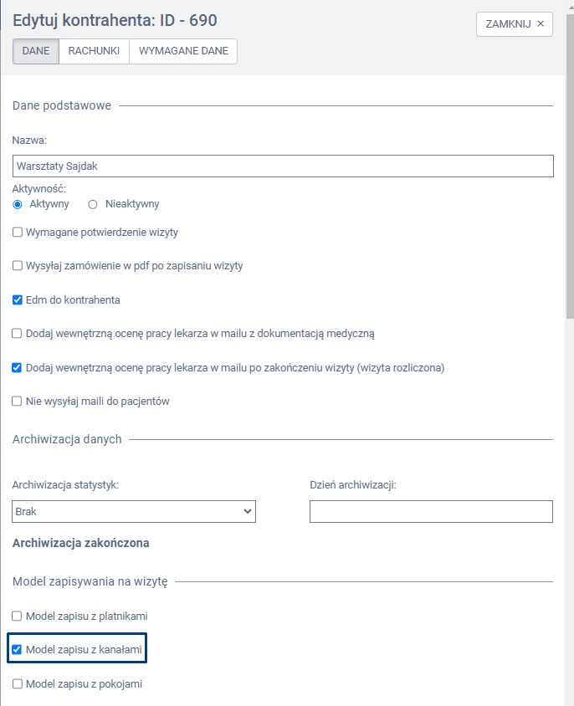Uncheck doctor rating after visit completion
Screen dimensions: 574x706
pyautogui.click(x=18, y=367)
